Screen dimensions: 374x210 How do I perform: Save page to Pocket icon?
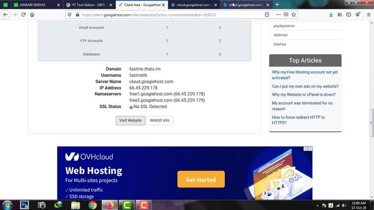point(286,15)
